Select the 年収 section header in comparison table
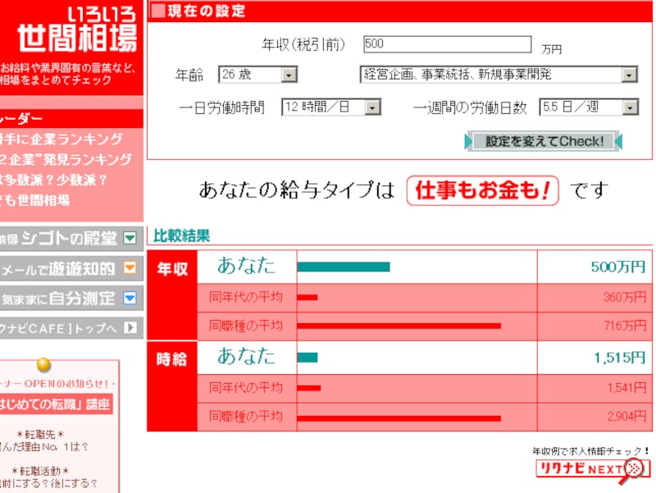The width and height of the screenshot is (656, 493). pos(172,266)
